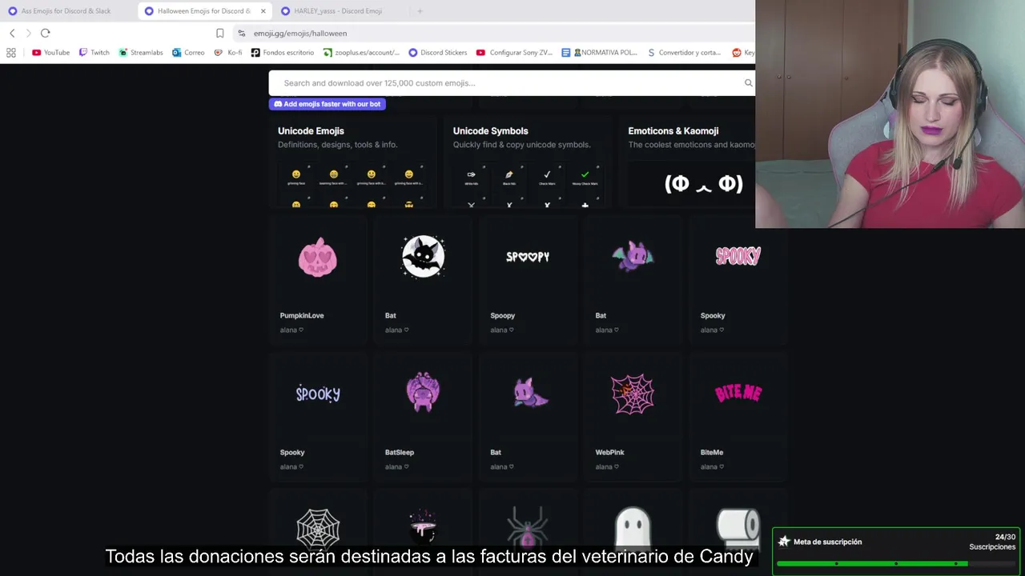Open the Configurar Sony ZV bookmark
This screenshot has height=576, width=1025.
click(x=514, y=53)
